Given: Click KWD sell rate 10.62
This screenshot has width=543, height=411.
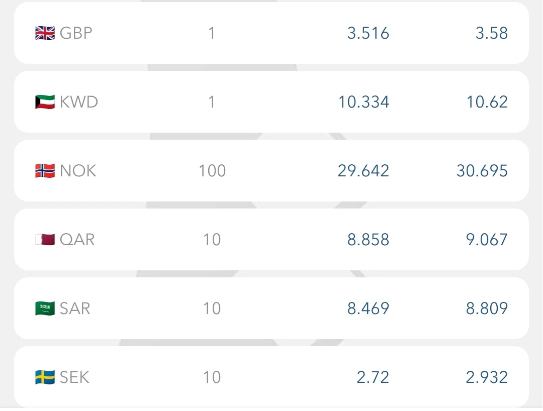Looking at the screenshot, I should click(487, 102).
